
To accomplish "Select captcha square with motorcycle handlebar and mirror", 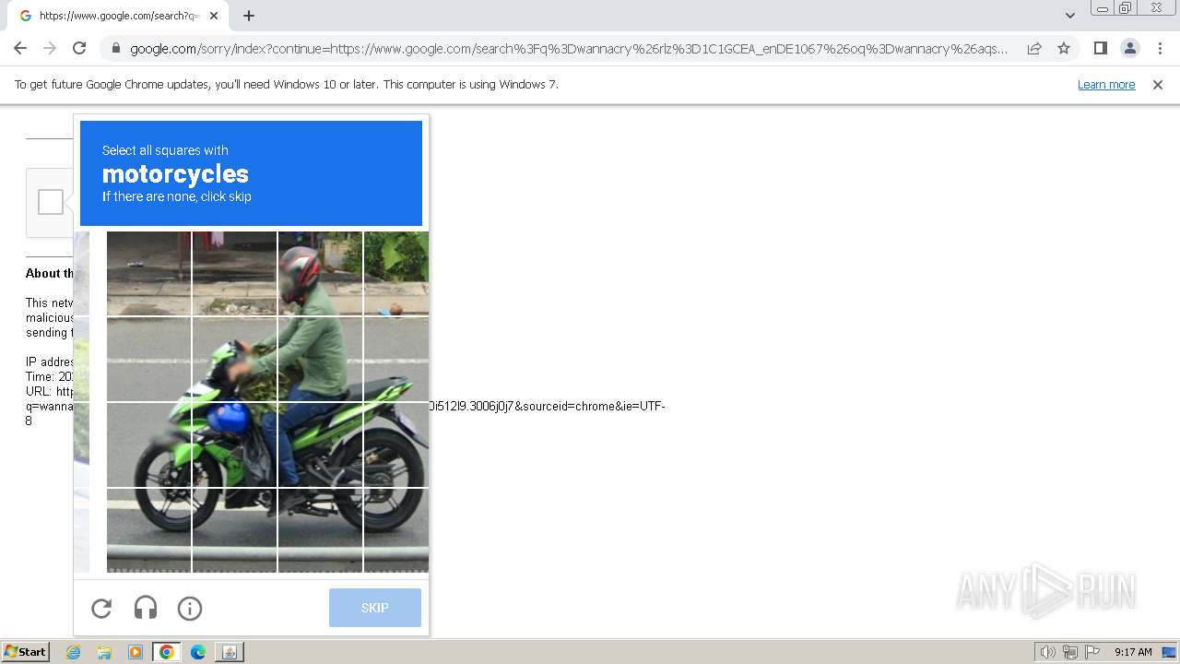I will [234, 359].
